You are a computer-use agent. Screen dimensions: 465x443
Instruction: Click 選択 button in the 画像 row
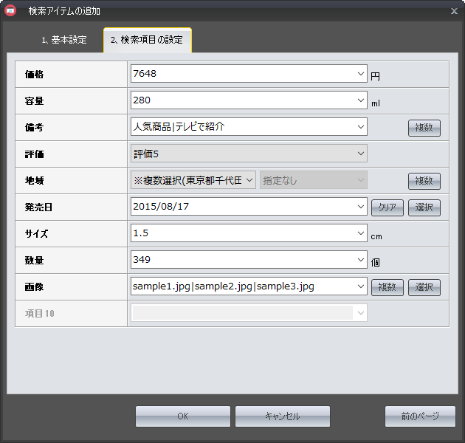coord(424,287)
